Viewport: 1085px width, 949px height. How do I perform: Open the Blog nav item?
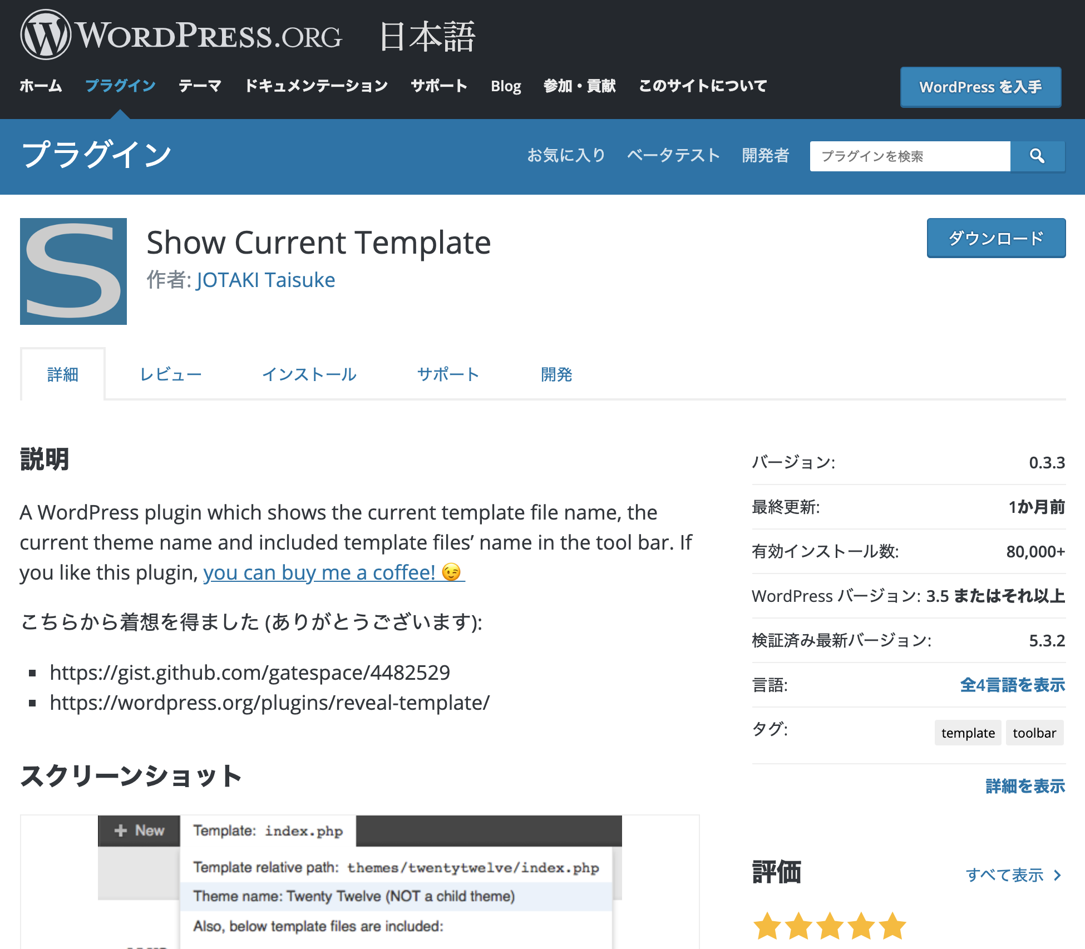pos(506,86)
